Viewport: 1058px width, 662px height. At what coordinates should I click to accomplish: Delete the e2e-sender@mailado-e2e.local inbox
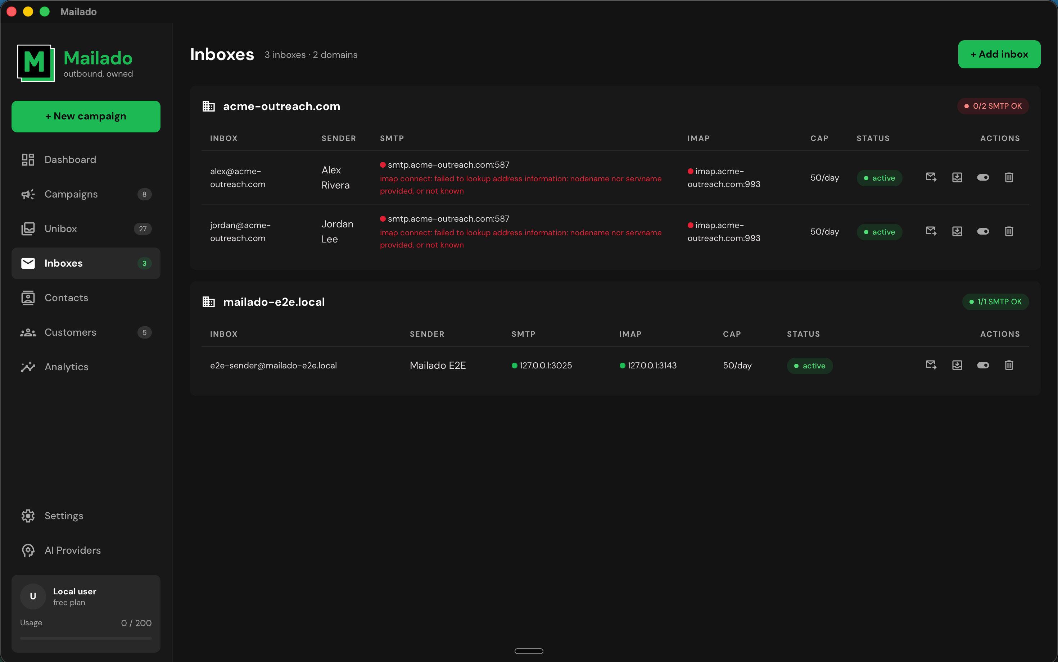[x=1009, y=365]
